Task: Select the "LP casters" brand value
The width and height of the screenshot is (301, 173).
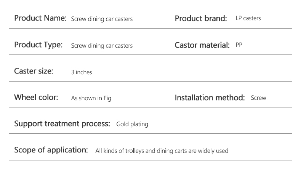Action: click(x=248, y=18)
